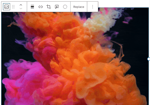150x105 pixels.
Task: Add text over the image
Action: point(57,7)
